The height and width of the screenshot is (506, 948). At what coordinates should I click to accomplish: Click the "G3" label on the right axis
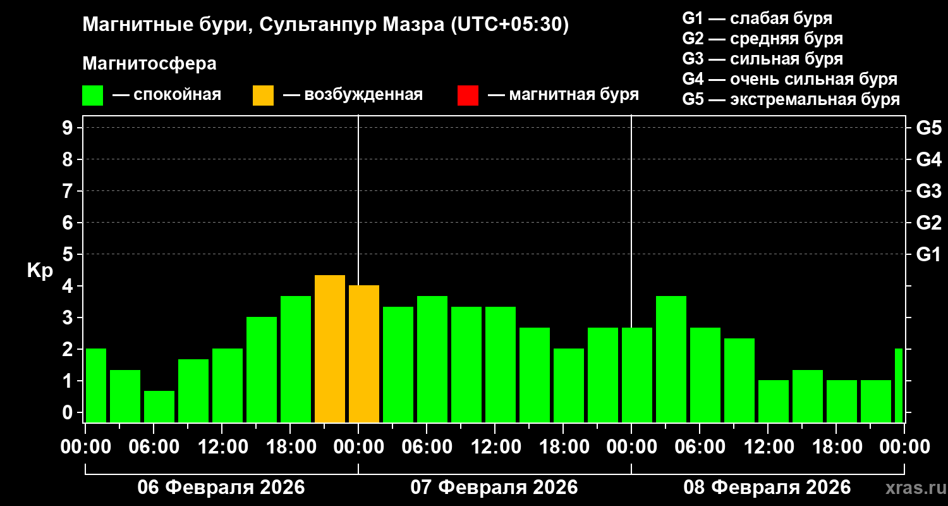(x=929, y=191)
